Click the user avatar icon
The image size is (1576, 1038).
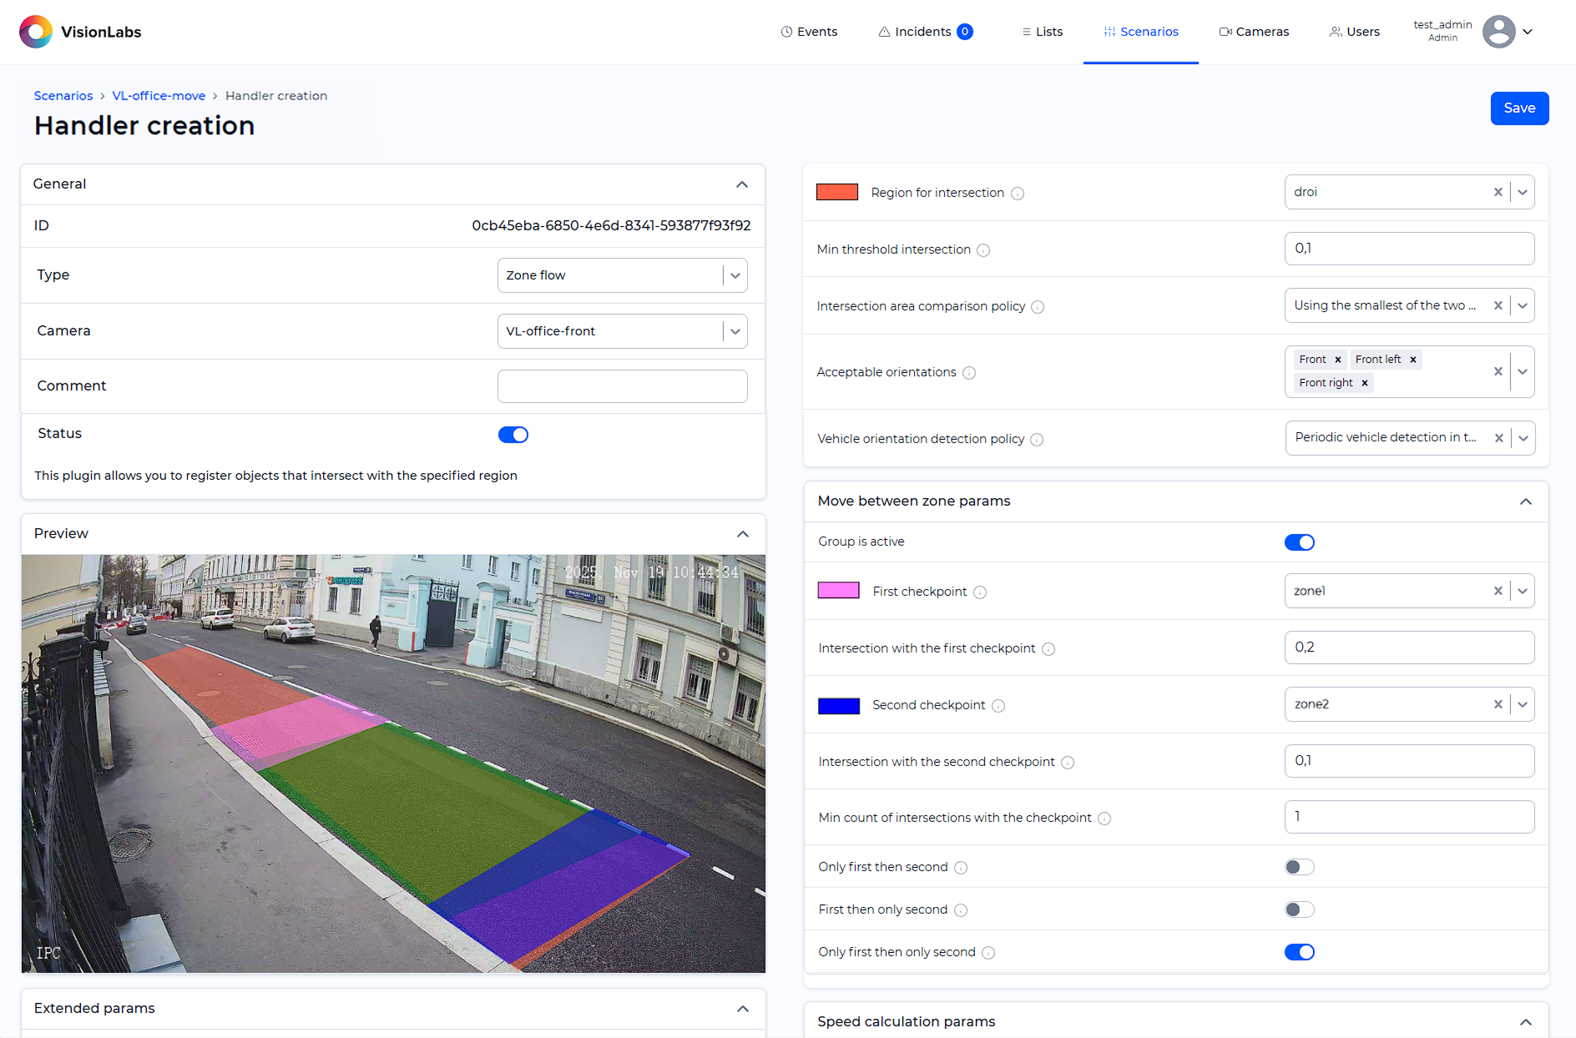pos(1498,32)
